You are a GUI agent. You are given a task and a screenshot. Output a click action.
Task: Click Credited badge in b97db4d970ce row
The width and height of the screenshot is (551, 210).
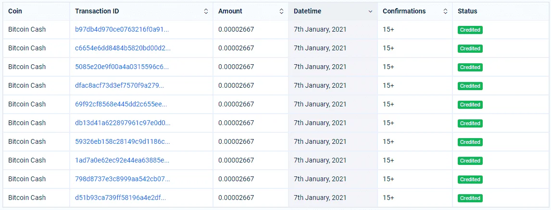click(x=470, y=30)
